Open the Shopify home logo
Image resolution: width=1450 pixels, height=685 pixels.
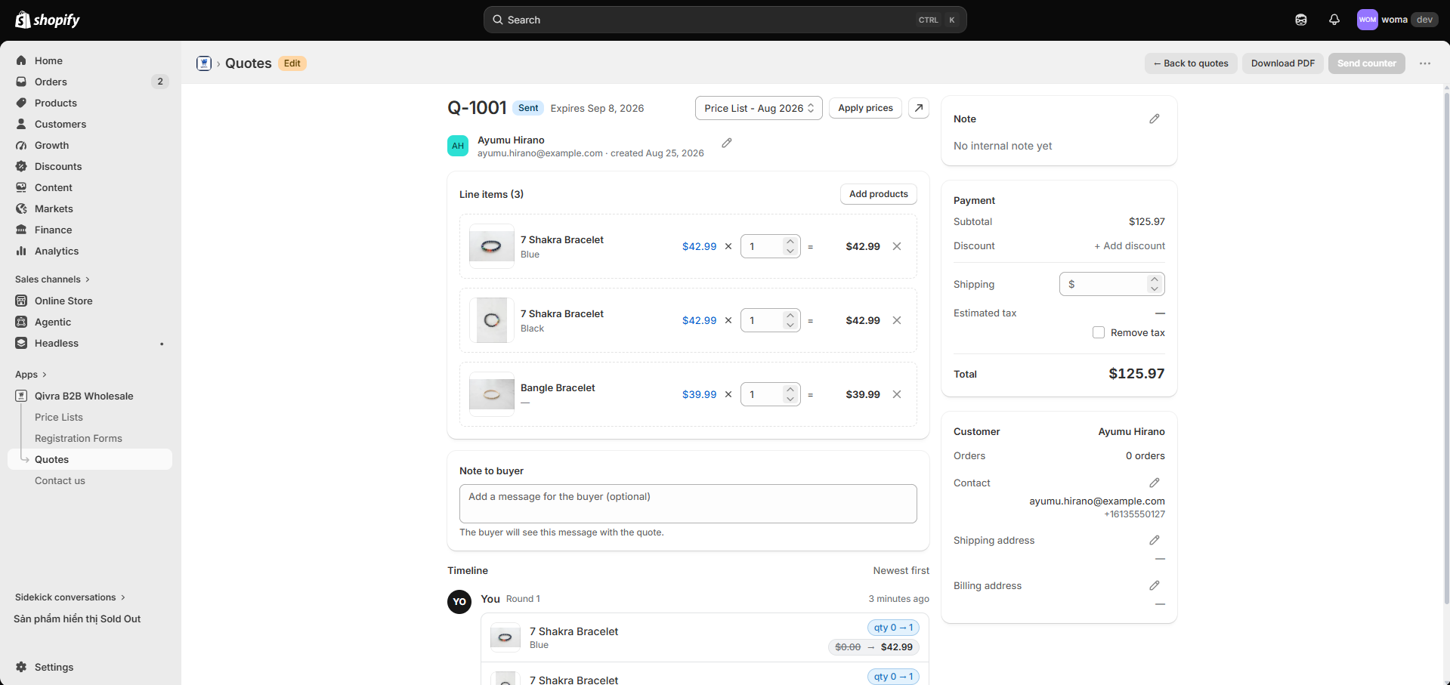48,20
